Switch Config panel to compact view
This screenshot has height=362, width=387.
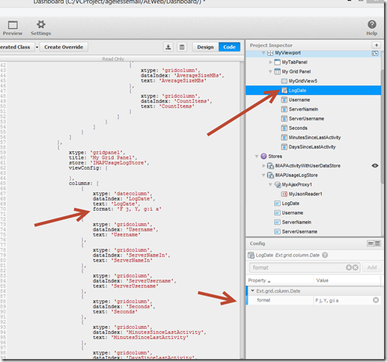[371, 243]
